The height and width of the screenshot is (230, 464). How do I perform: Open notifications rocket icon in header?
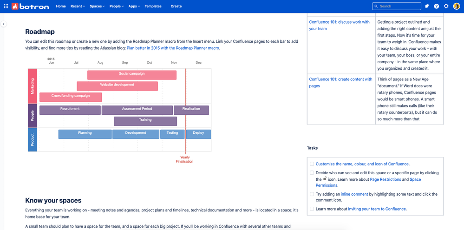426,6
